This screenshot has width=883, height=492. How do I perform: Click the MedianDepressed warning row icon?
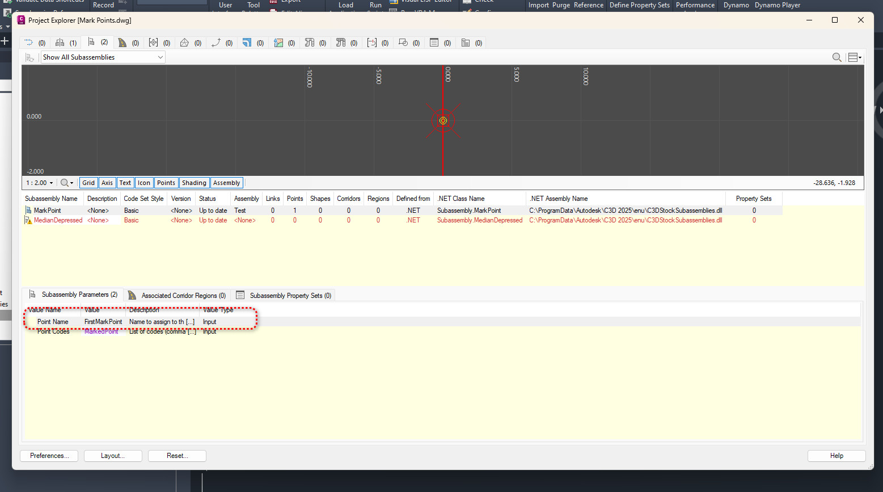point(28,220)
